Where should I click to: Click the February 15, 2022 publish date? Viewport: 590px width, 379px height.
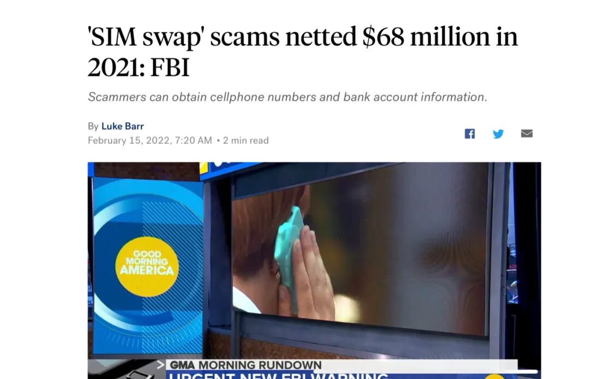150,141
